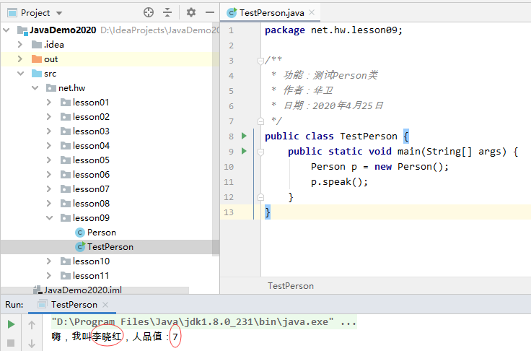This screenshot has width=531, height=351.
Task: Collapse the JavaDemo2020 project root
Action: [6, 30]
